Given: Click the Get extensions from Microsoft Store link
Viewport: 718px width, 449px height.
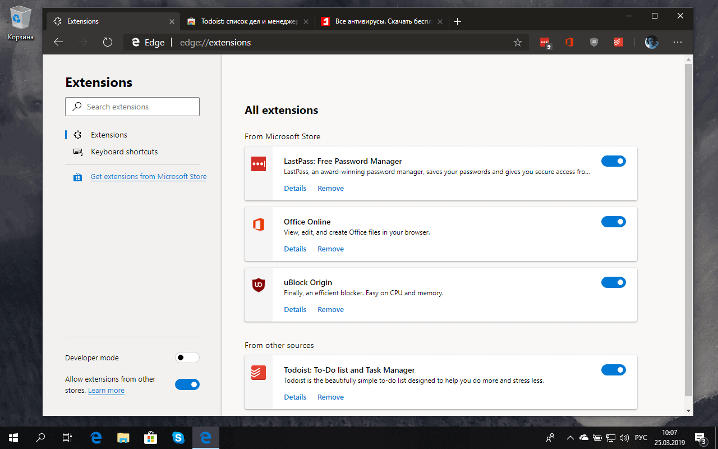Looking at the screenshot, I should coord(149,176).
